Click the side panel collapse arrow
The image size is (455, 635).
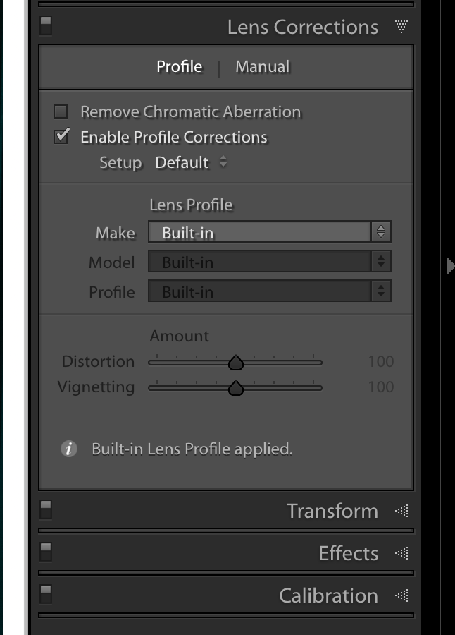click(x=450, y=266)
